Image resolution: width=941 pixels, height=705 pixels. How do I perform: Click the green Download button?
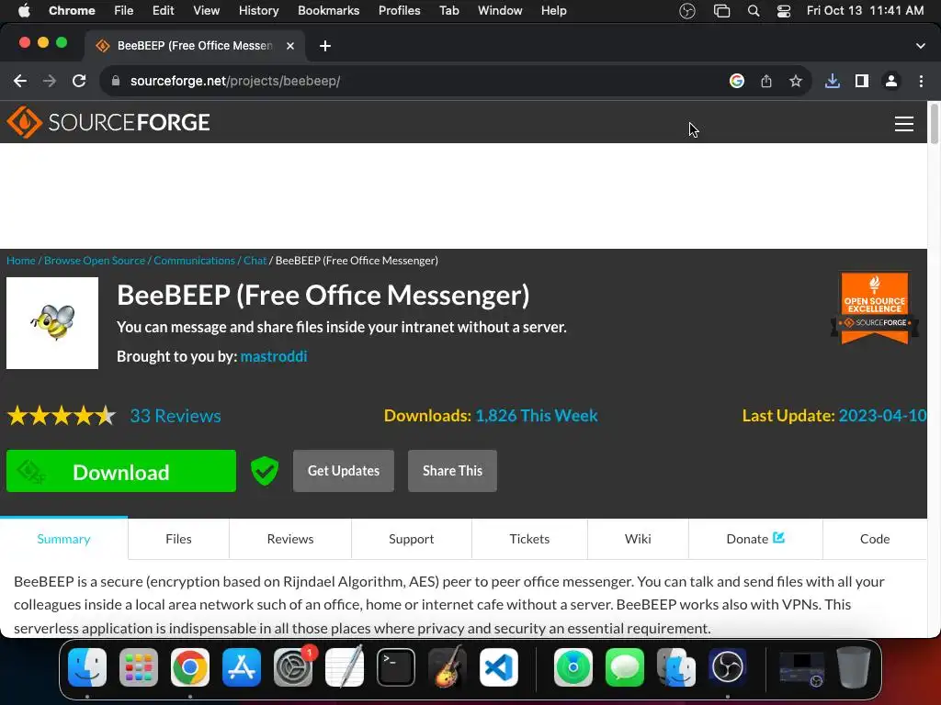[121, 471]
